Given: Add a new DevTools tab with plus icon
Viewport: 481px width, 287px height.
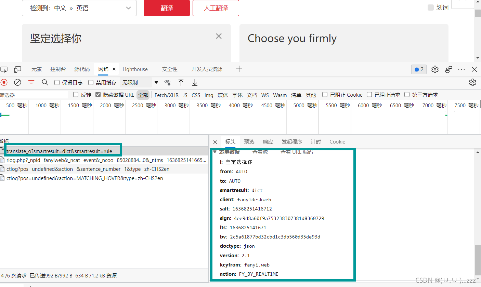Looking at the screenshot, I should pos(239,69).
